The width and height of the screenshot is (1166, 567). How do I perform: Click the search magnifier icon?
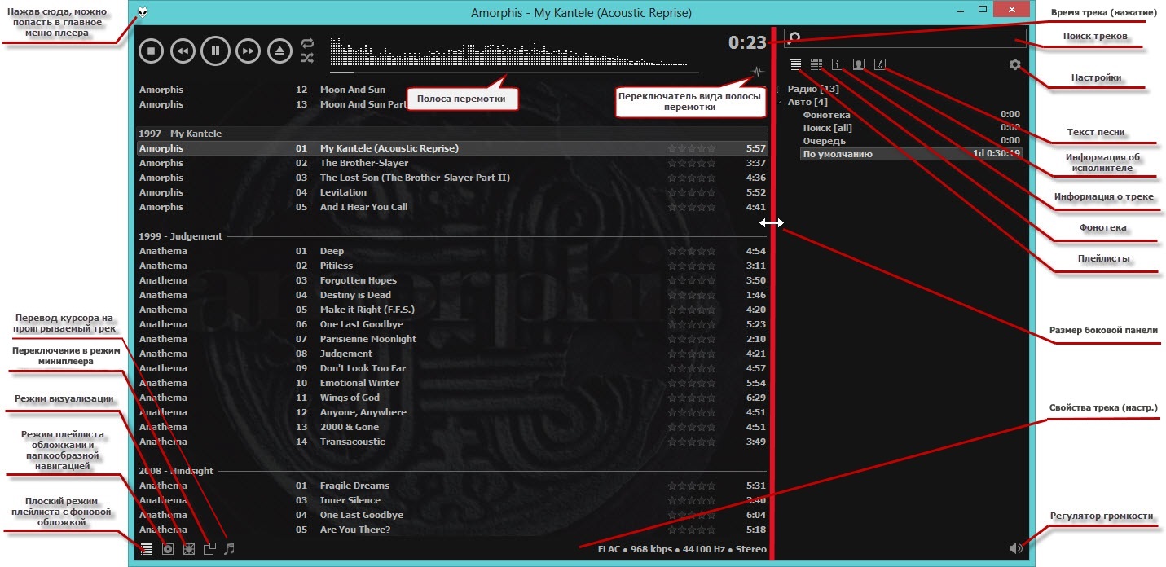coord(795,38)
